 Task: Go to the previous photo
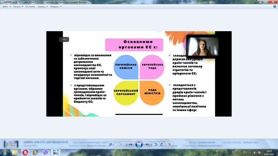click(x=130, y=144)
